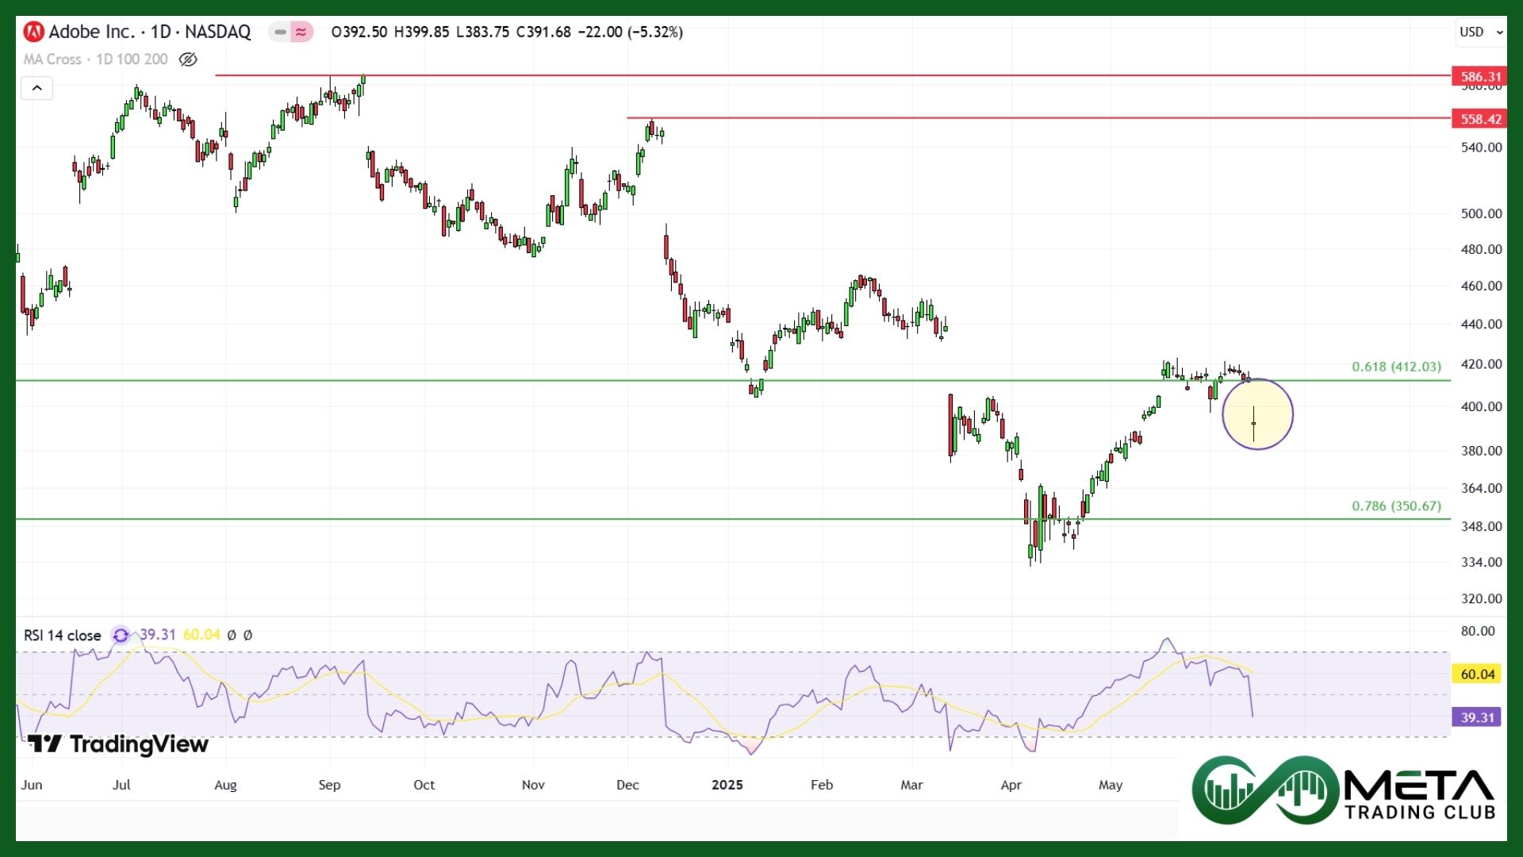Click the Feb label on time axis
The height and width of the screenshot is (857, 1523).
pyautogui.click(x=822, y=785)
